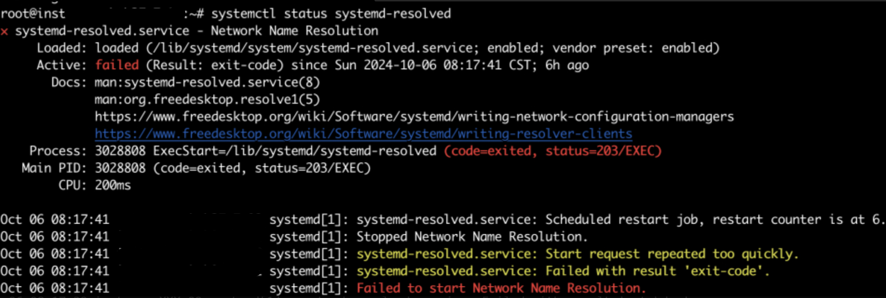Viewport: 886px width, 298px height.
Task: Click the systemd-resolved.service unit name header
Action: point(102,31)
